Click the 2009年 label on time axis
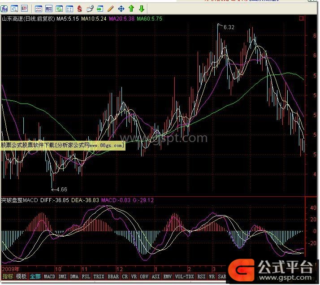 11,269
